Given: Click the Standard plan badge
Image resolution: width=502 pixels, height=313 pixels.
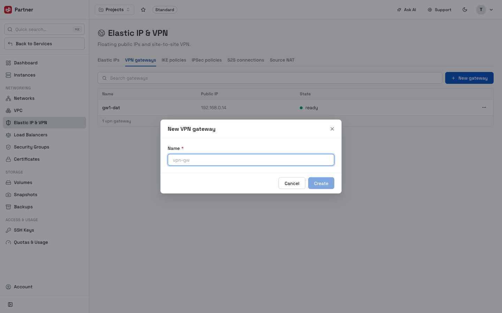Looking at the screenshot, I should click(165, 10).
